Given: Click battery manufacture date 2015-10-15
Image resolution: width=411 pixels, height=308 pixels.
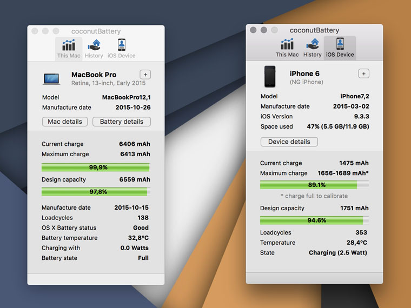Looking at the screenshot, I should point(131,207).
